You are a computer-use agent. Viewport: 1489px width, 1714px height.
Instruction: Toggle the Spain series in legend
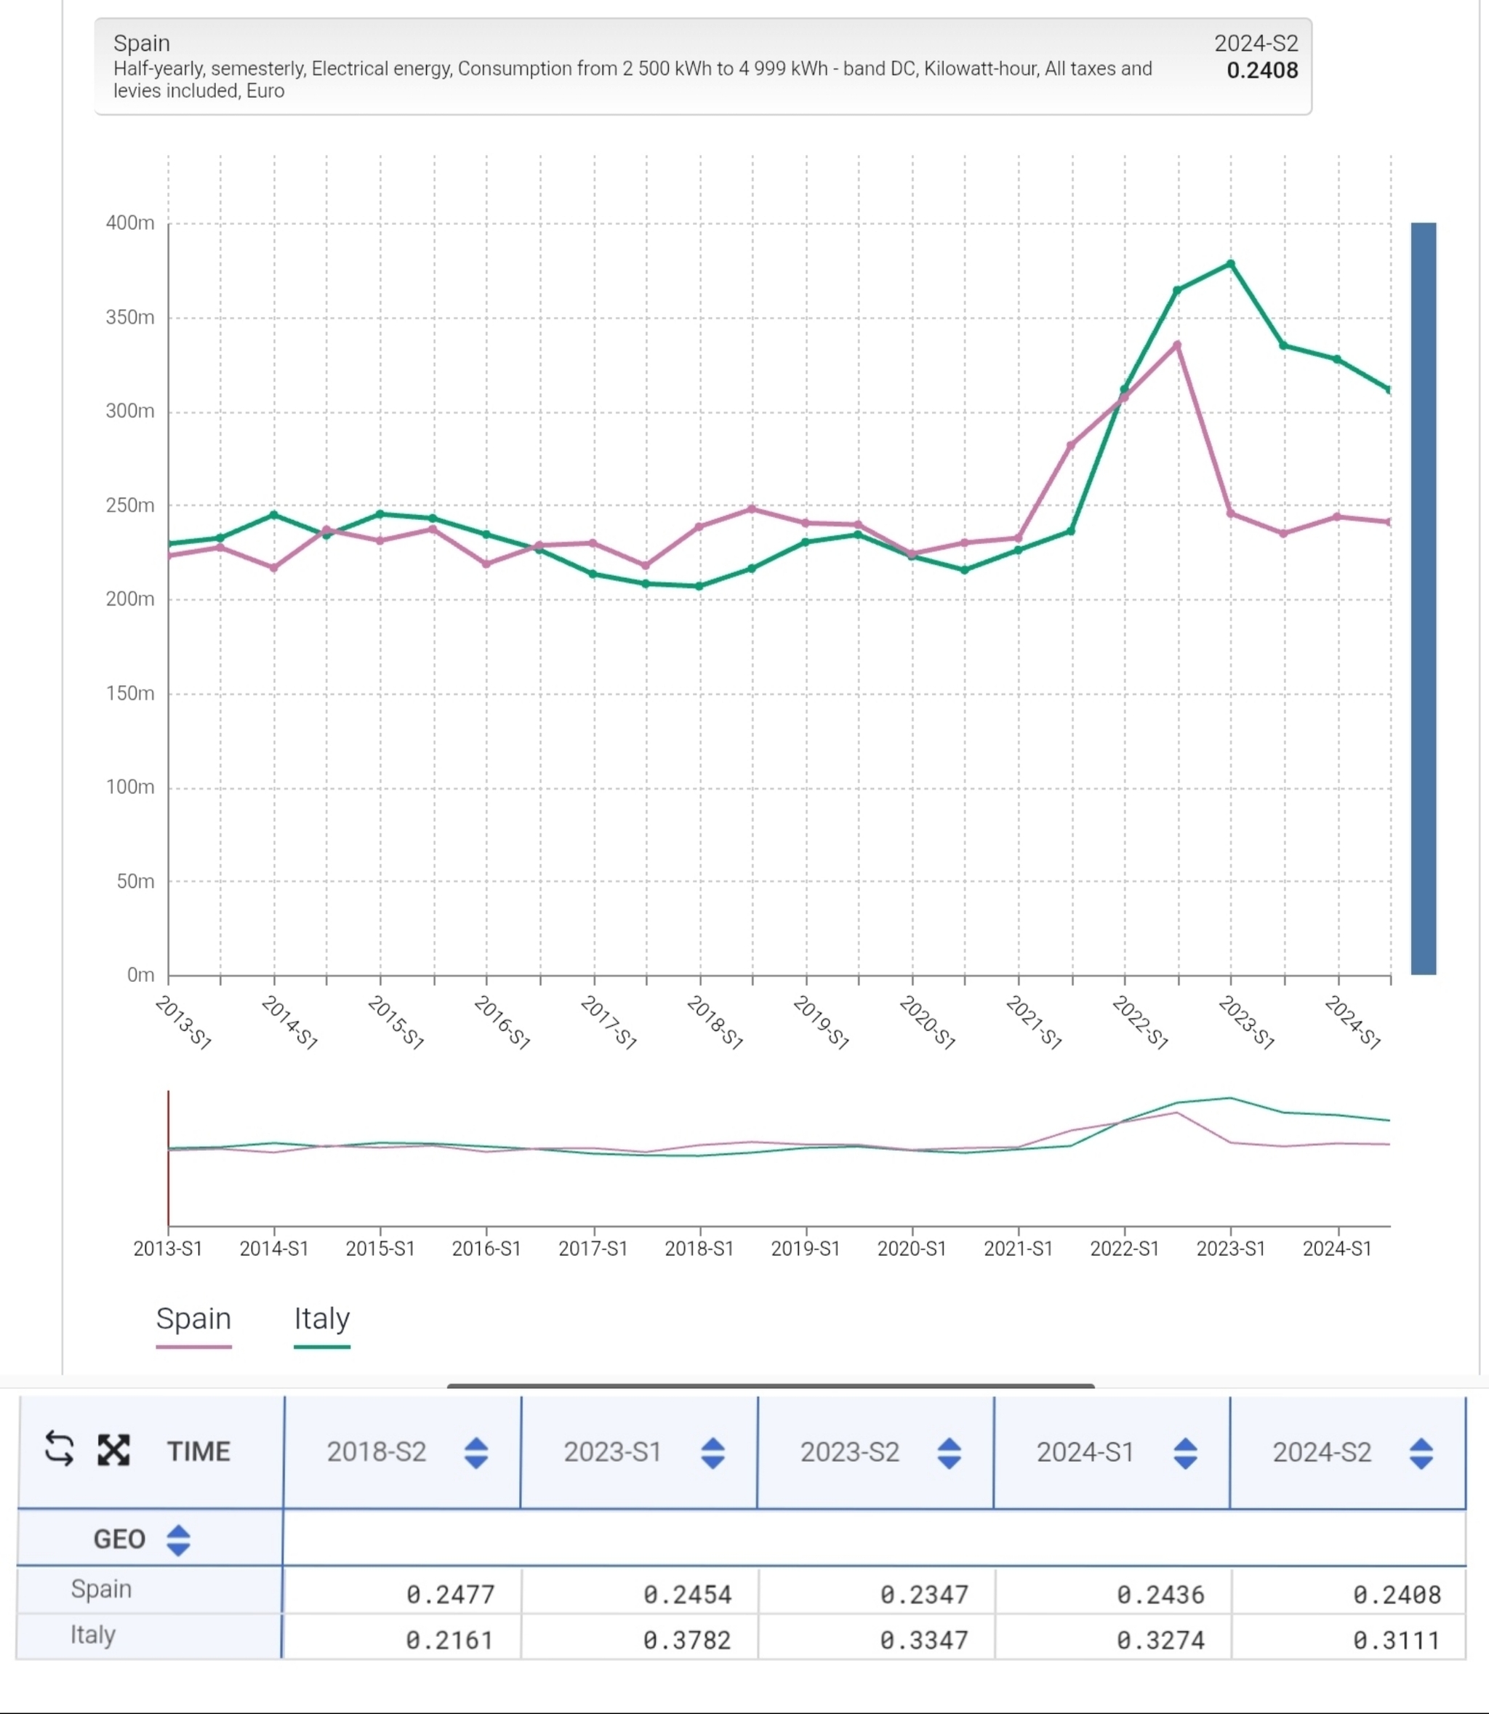coord(193,1319)
